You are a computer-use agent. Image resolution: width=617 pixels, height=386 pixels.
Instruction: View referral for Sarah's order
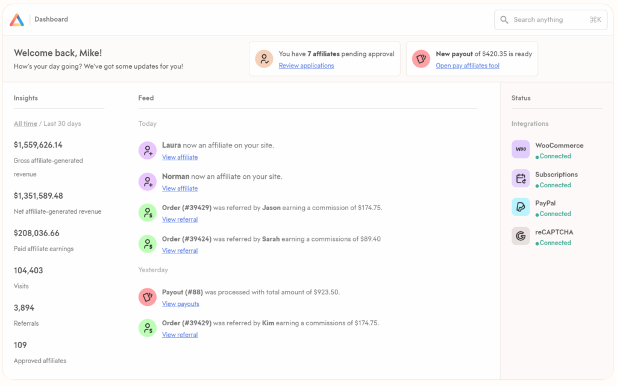point(180,251)
